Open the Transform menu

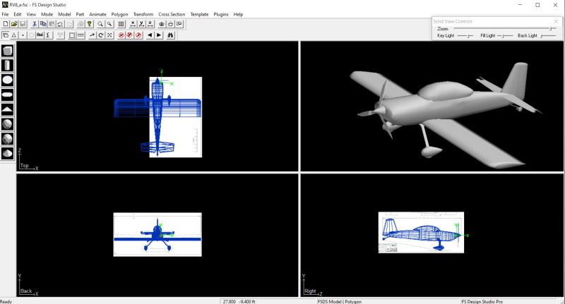(x=143, y=14)
